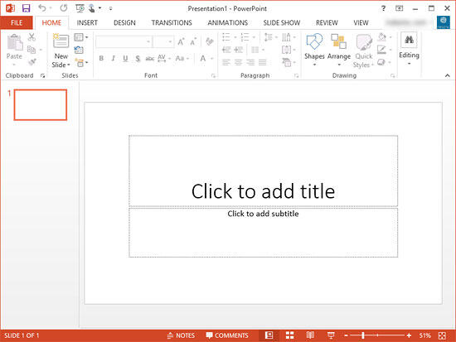The image size is (456, 342).
Task: Cut selection with the scissors icon
Action: coord(32,37)
